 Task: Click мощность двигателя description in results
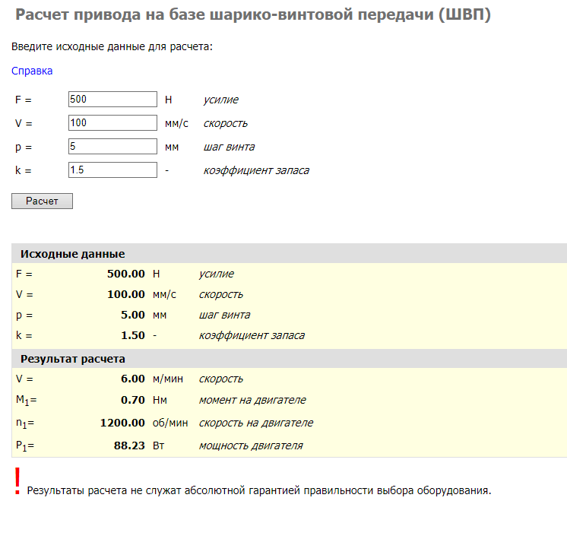251,445
